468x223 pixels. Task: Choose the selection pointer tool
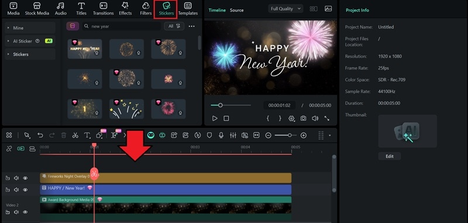click(x=27, y=135)
